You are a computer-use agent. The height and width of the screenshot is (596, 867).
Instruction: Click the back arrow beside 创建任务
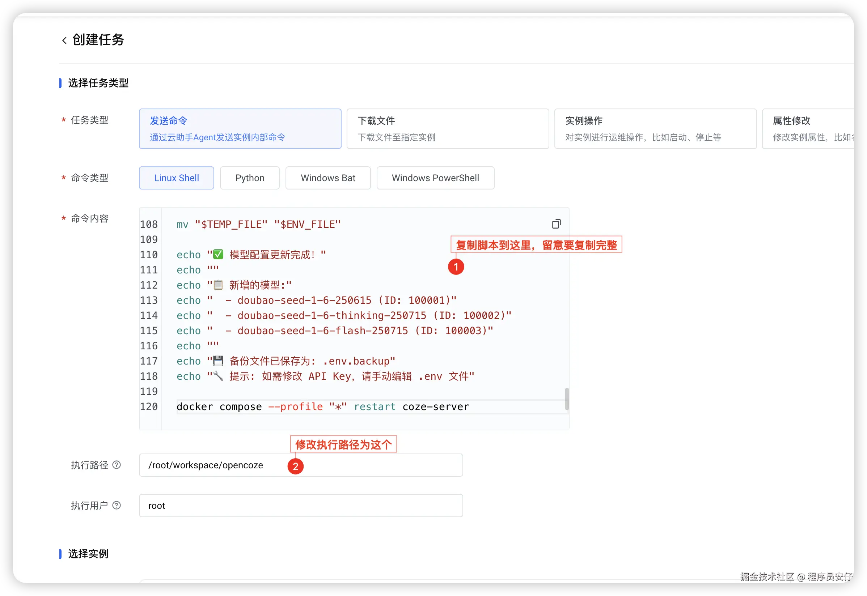64,41
